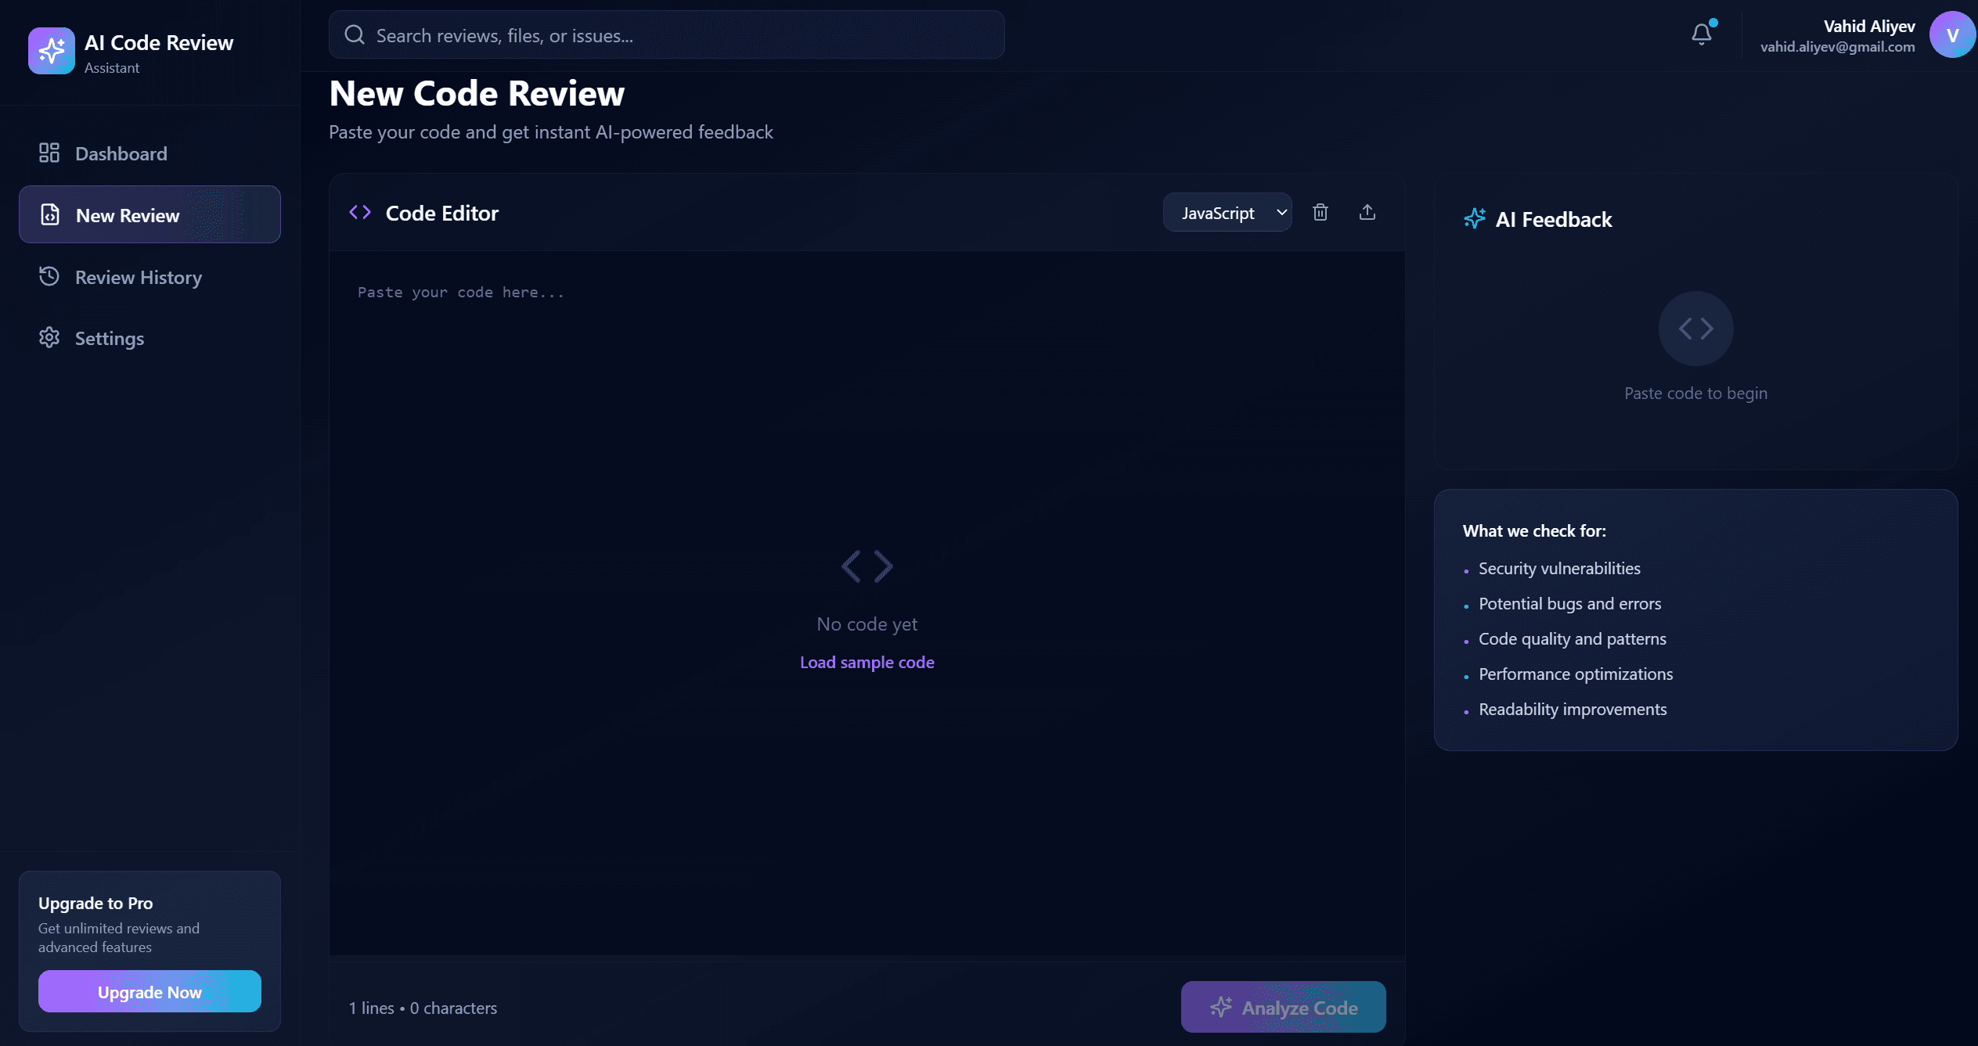The height and width of the screenshot is (1046, 1978).
Task: Click the Settings gear icon
Action: pyautogui.click(x=49, y=337)
